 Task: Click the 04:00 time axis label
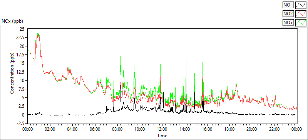[73, 129]
